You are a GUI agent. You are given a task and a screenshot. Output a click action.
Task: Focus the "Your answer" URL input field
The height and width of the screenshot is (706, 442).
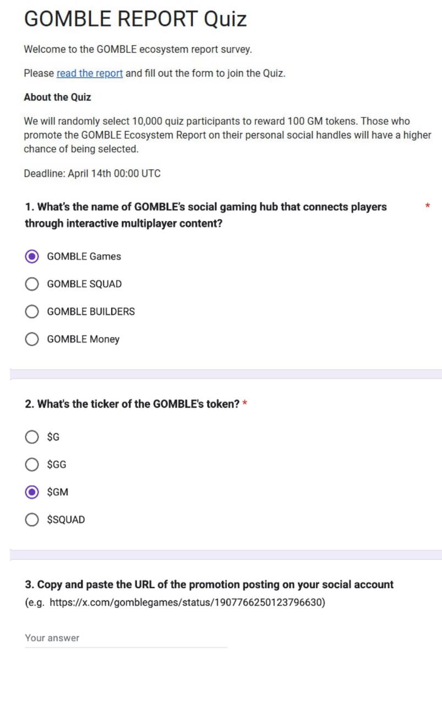(x=126, y=638)
